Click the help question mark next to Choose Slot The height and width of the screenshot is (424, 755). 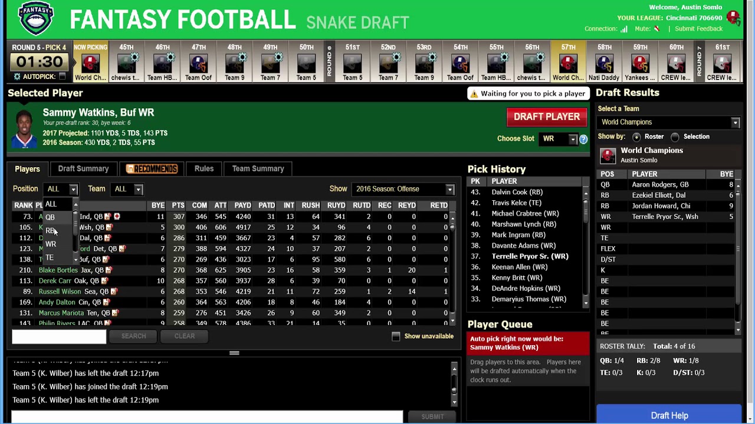click(x=583, y=139)
